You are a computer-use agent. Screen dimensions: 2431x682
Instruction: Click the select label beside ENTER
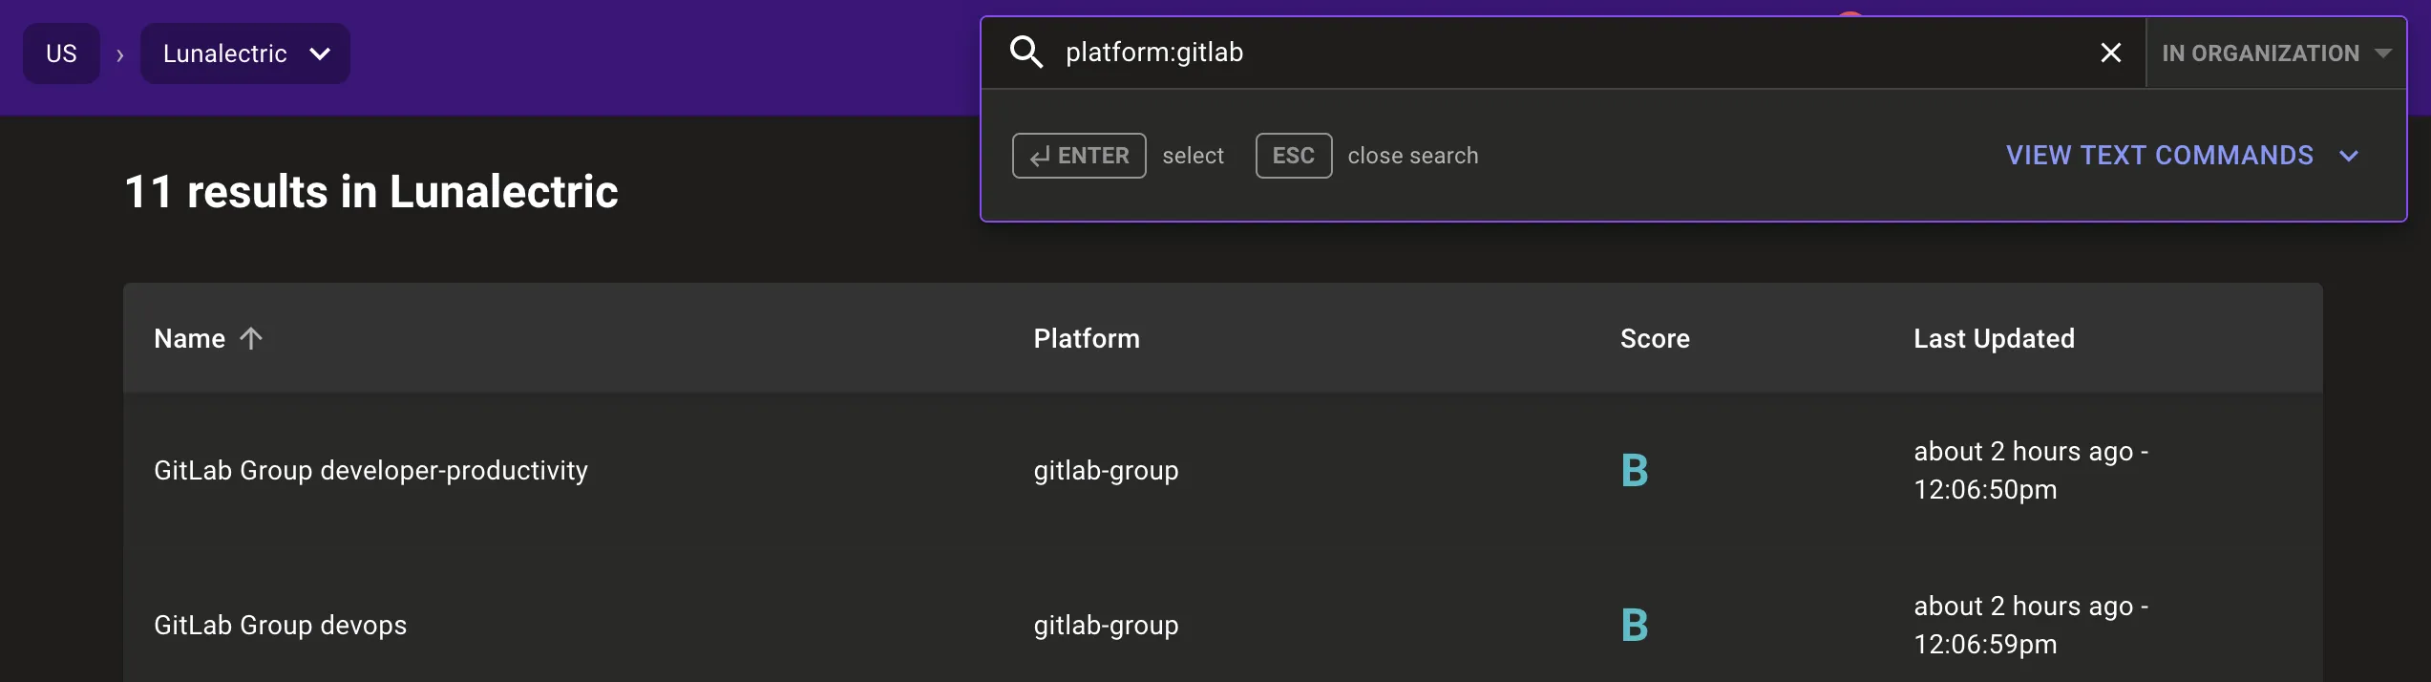(1193, 155)
